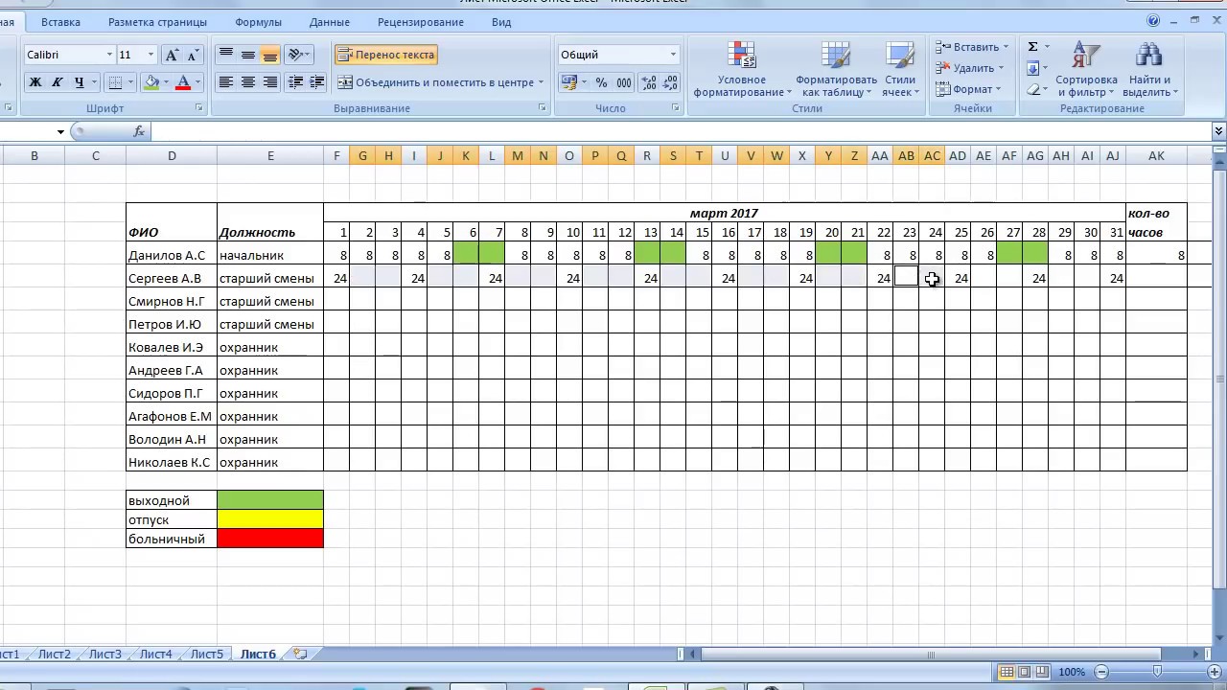Open the Лист3 sheet tab

pos(104,655)
